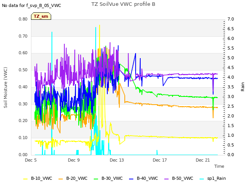Click the 4.5 rain axis value
The image size is (248, 186).
point(231,67)
